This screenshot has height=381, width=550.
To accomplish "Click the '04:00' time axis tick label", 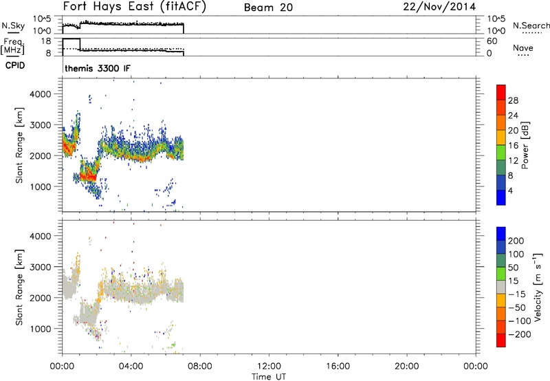I will click(131, 367).
